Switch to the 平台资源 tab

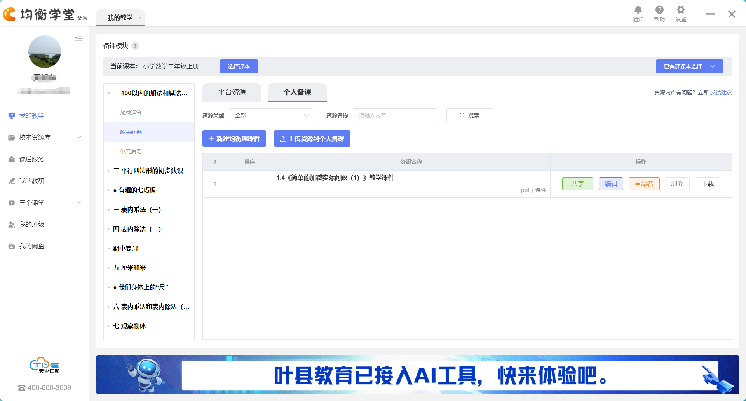232,92
